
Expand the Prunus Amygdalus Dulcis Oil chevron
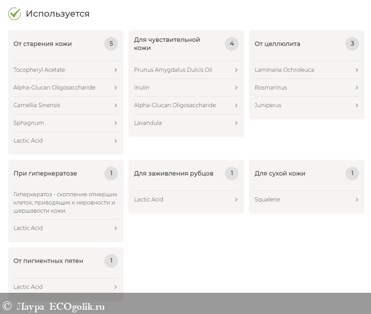pos(236,70)
